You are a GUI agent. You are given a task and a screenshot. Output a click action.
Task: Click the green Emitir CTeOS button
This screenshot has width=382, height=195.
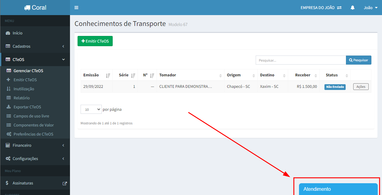(x=95, y=41)
